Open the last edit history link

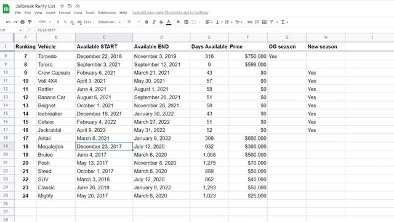[x=171, y=12]
